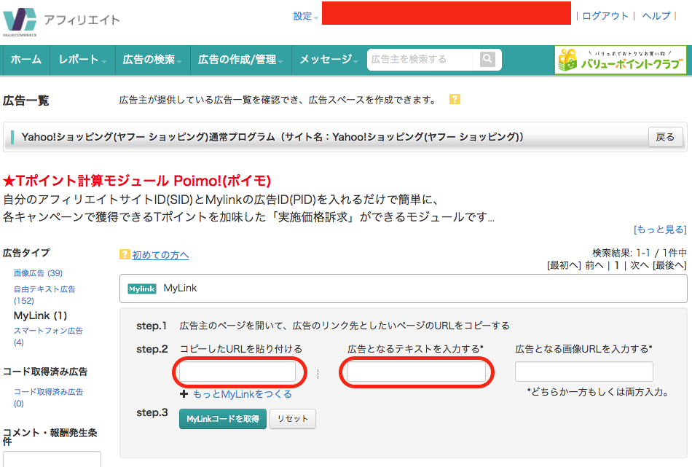Screen dimensions: 692x467
Task: Click the Yahoo!ショッピング program title
Action: [272, 137]
